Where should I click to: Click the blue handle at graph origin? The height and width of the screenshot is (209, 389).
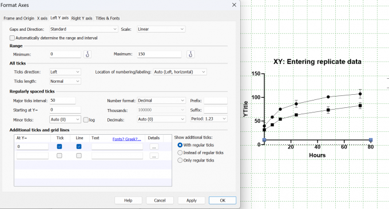click(x=264, y=140)
